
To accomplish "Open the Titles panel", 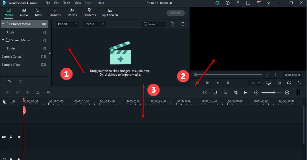I will pos(38,12).
